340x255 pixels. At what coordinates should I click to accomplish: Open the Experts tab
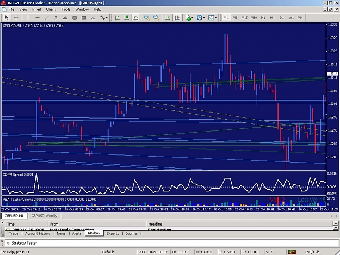(x=113, y=233)
